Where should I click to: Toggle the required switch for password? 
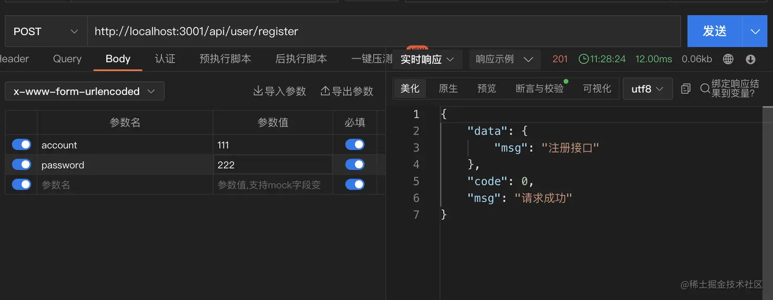(x=355, y=164)
